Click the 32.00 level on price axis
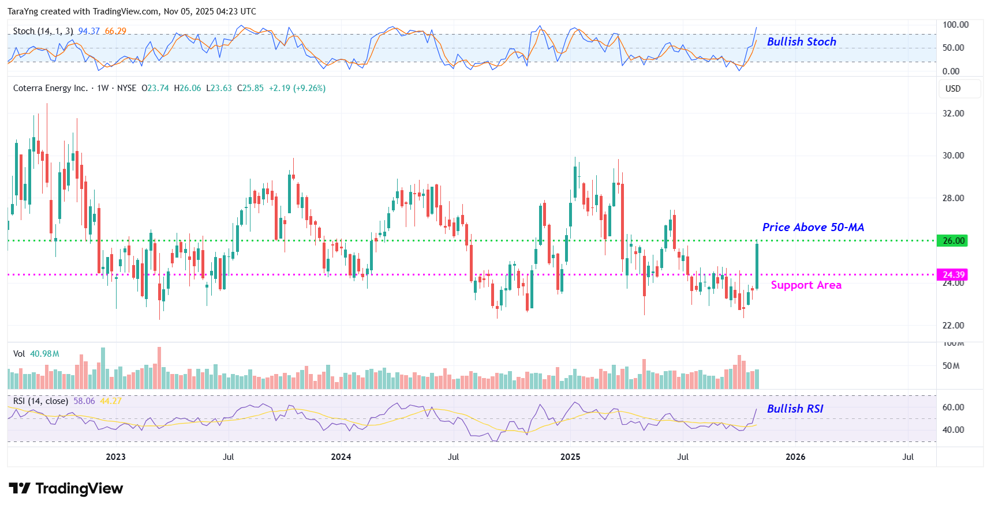 point(953,114)
